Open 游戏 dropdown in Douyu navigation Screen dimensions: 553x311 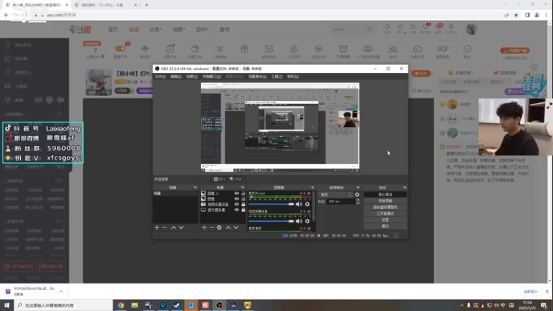tap(202, 30)
